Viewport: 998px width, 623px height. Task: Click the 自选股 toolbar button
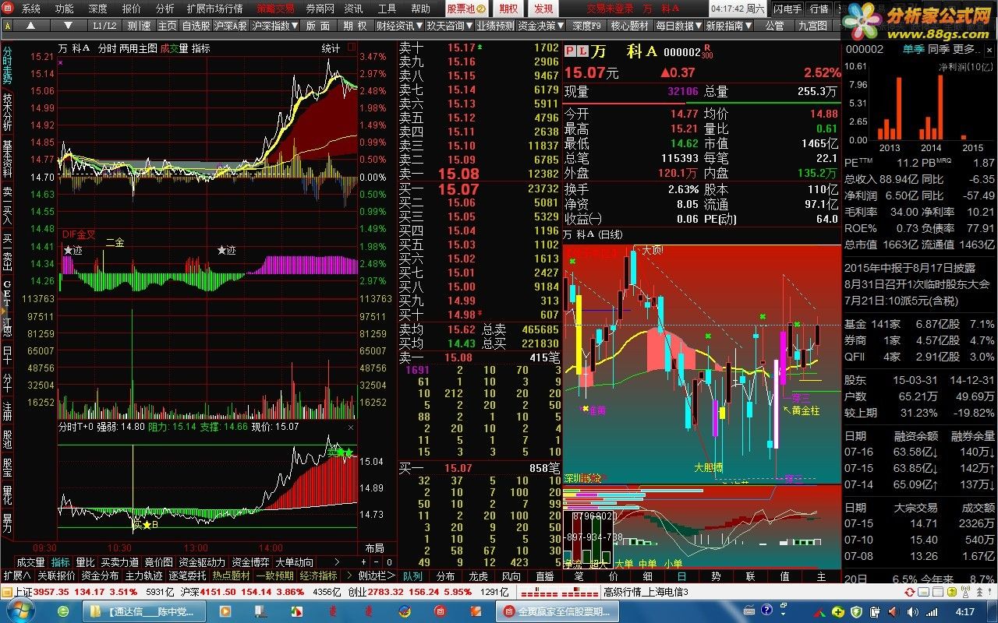196,26
